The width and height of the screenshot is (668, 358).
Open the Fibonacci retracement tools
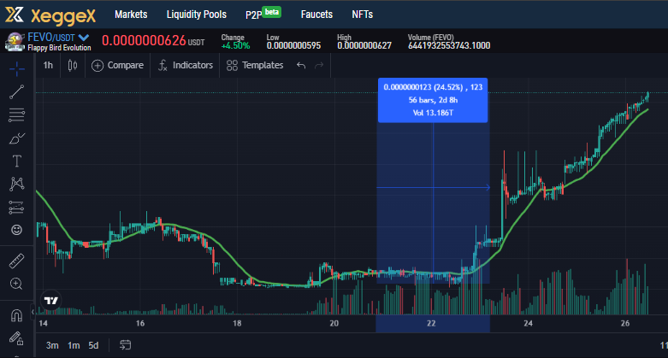[16, 115]
